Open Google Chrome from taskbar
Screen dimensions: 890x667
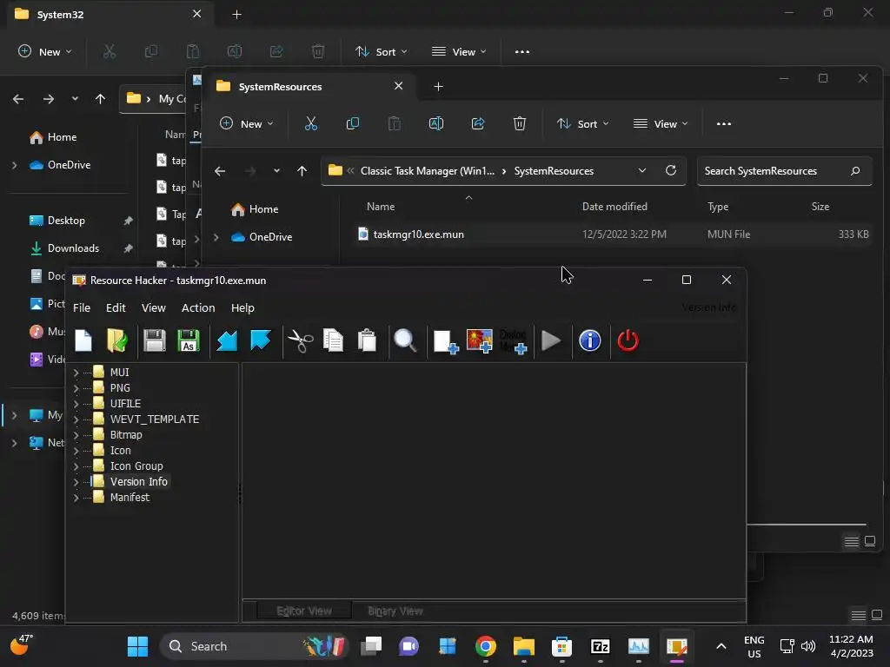[486, 646]
